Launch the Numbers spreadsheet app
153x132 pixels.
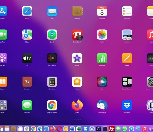pyautogui.click(x=102, y=58)
